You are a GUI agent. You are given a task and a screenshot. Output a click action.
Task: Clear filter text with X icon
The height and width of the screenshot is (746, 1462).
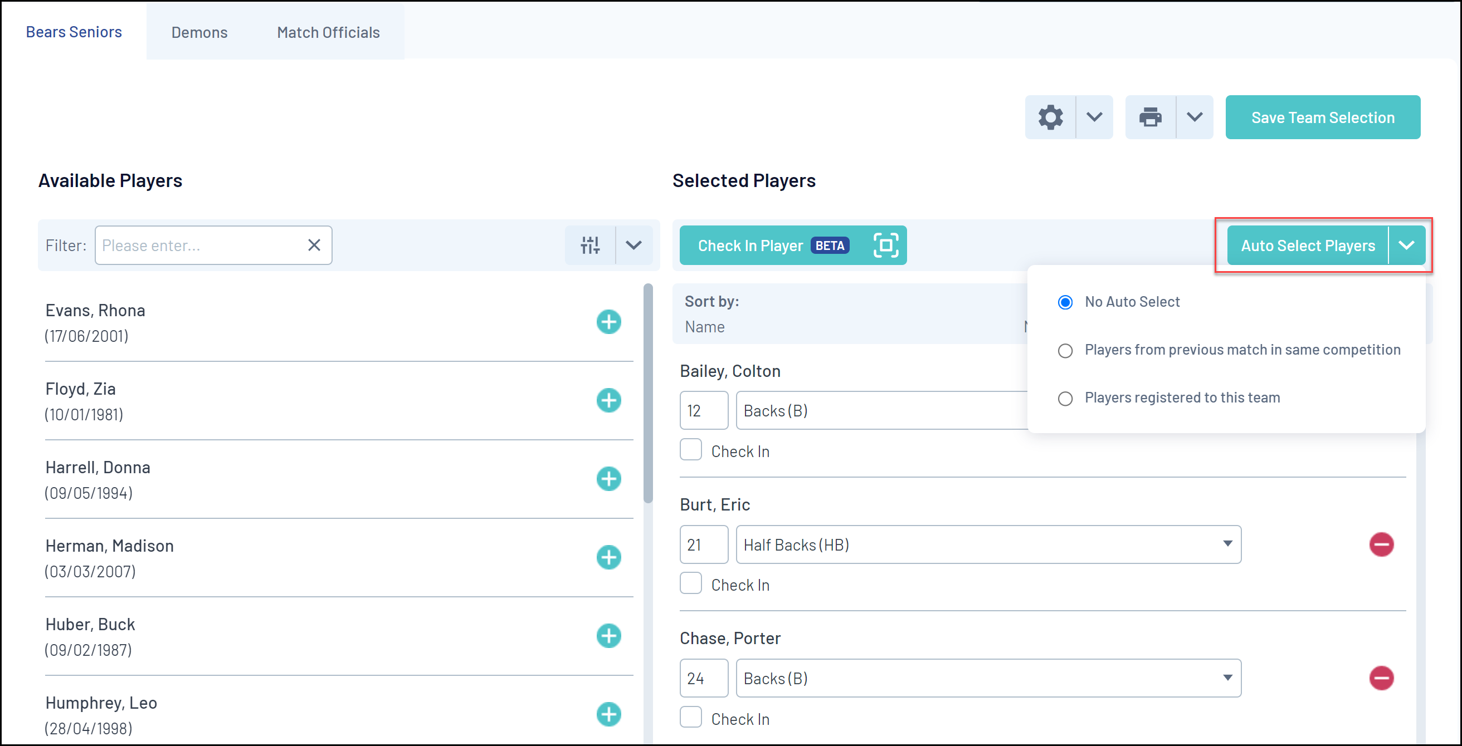pyautogui.click(x=314, y=245)
